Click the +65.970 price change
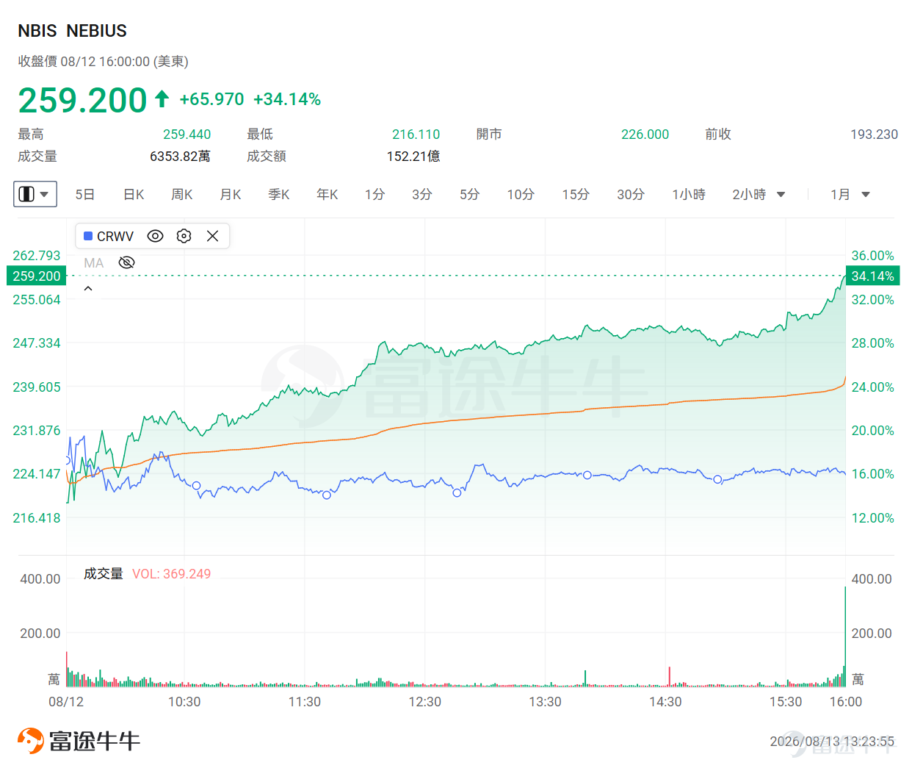 (211, 99)
